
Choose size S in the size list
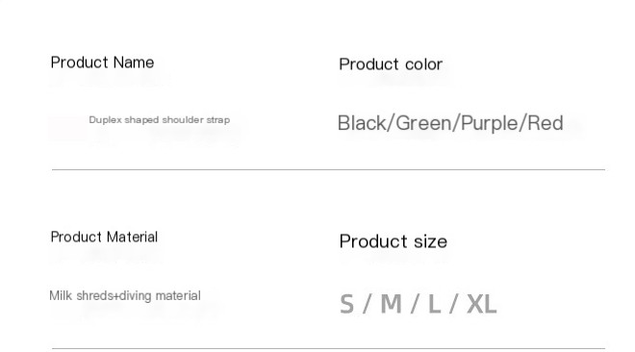point(346,304)
